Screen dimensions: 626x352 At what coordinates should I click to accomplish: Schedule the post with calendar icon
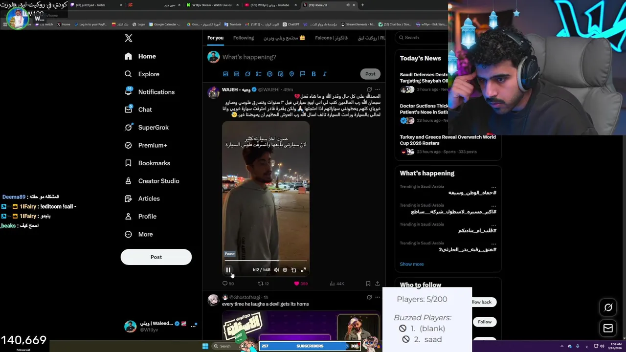281,74
